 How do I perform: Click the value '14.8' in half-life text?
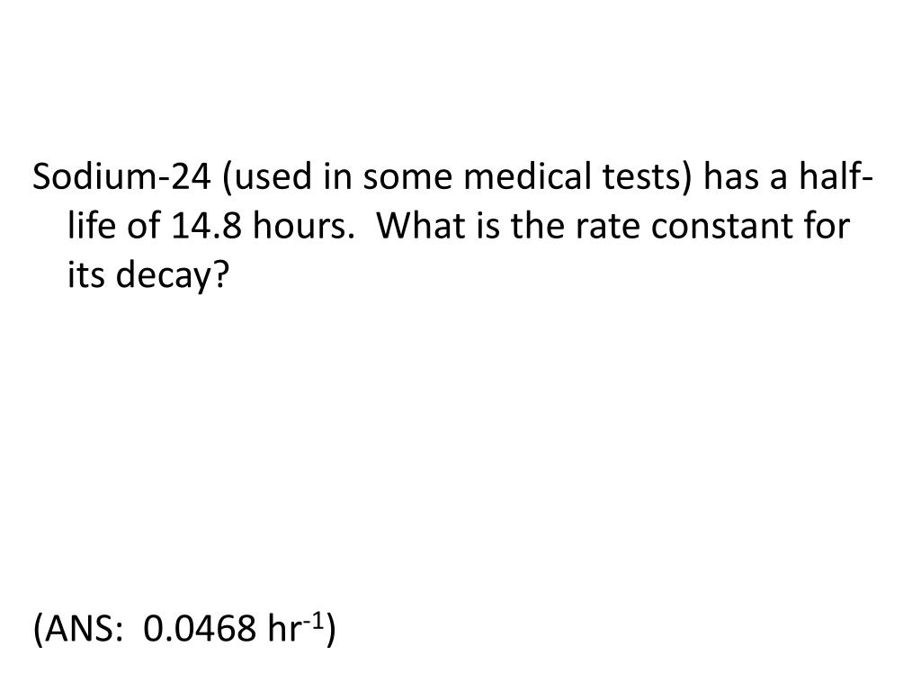[206, 226]
